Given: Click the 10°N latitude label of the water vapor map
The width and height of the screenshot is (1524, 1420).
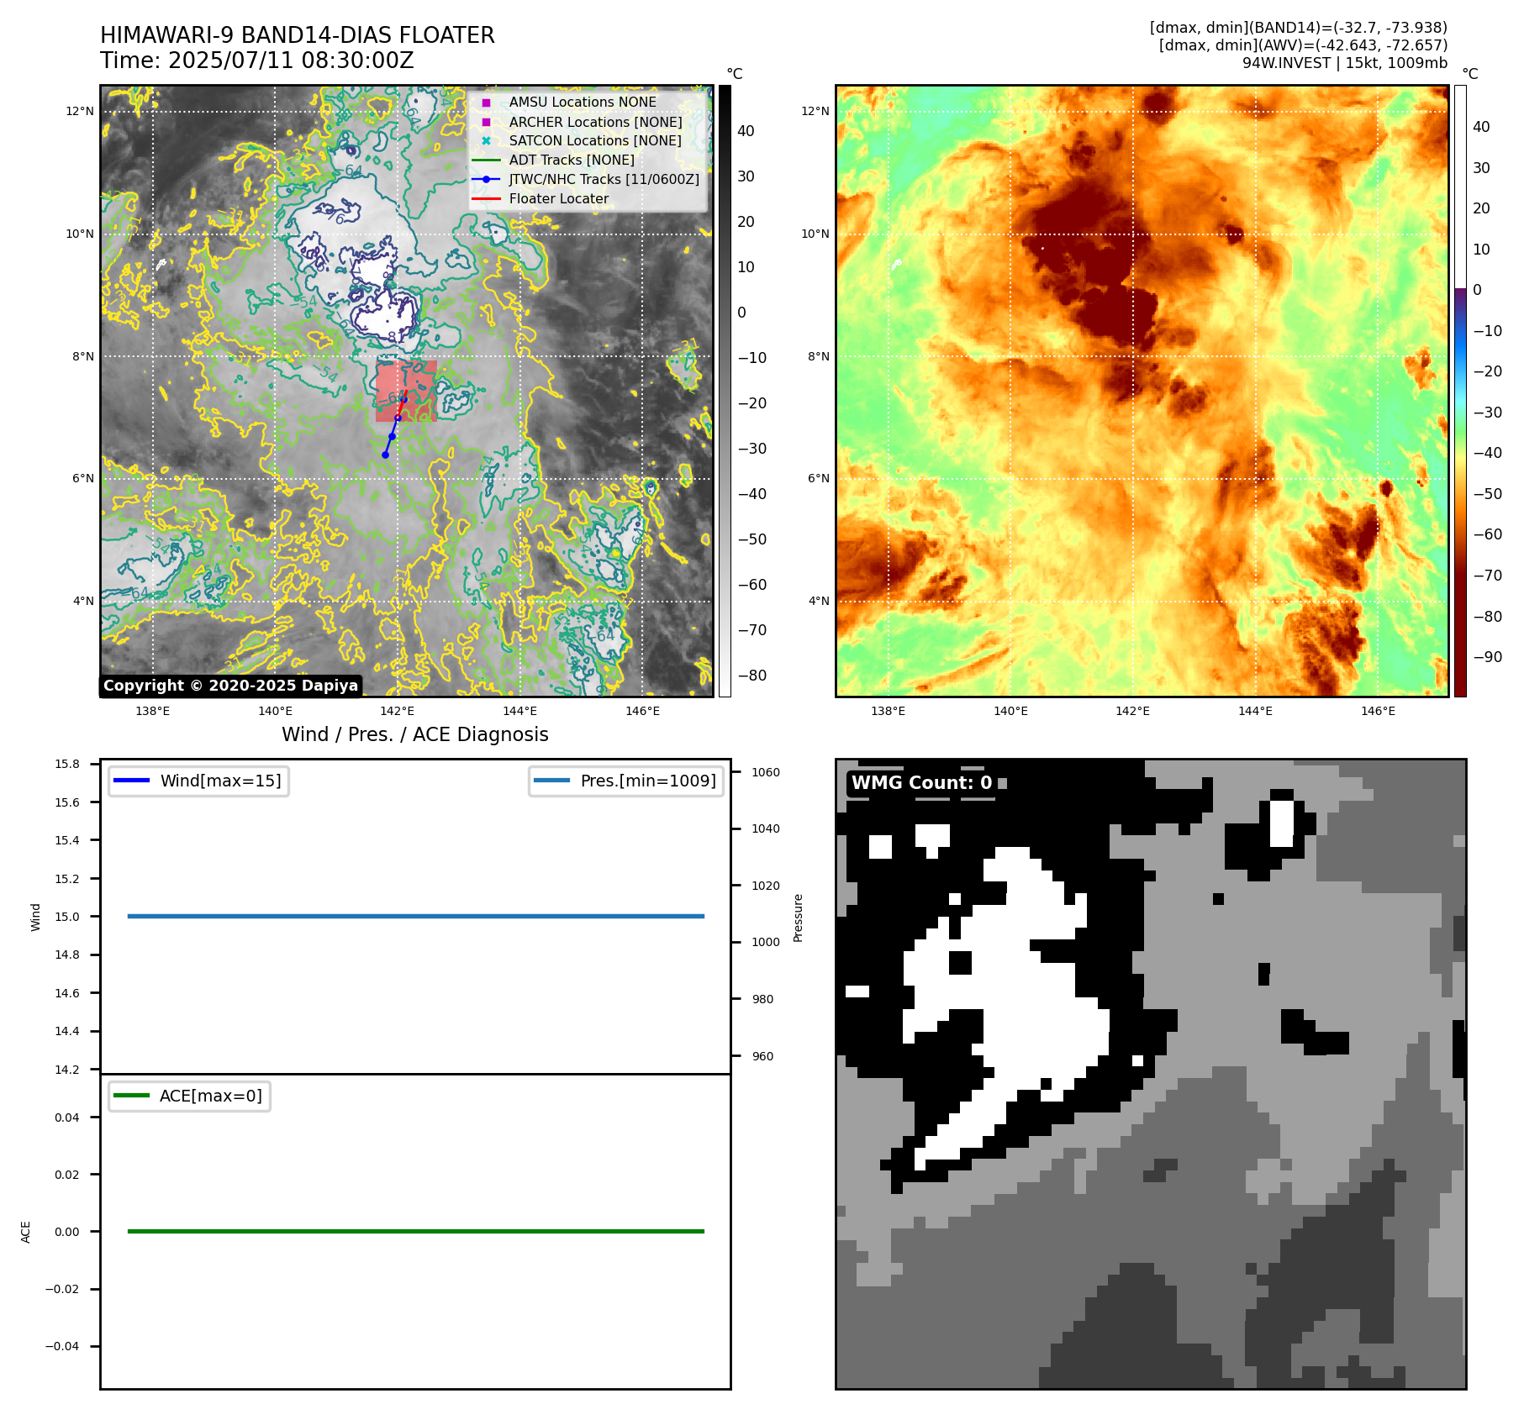Looking at the screenshot, I should (815, 234).
